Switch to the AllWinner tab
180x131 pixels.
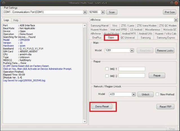click(95, 34)
